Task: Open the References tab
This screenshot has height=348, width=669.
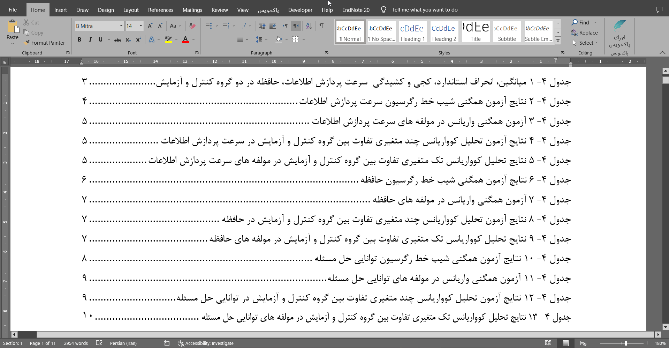Action: (160, 10)
